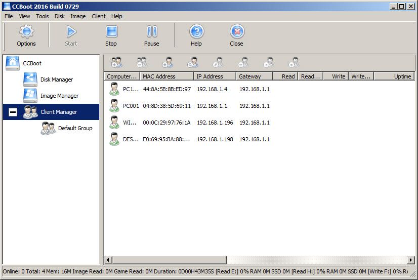Sort by Uptime column header

pyautogui.click(x=394, y=76)
